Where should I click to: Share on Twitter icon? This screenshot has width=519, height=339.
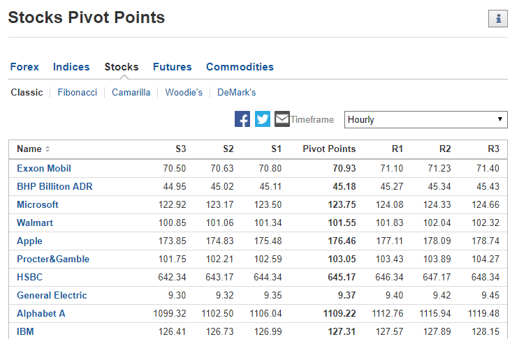263,119
